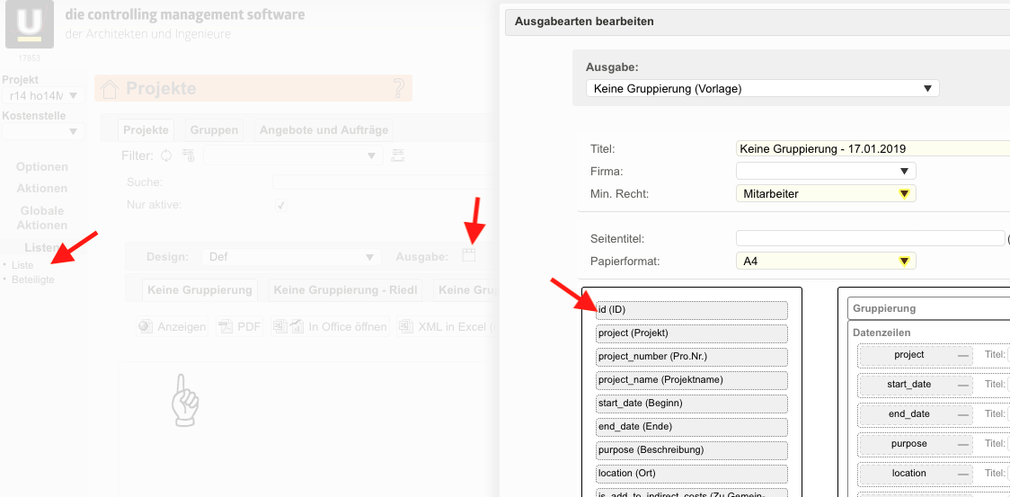Click the Seitentitel input field
The width and height of the screenshot is (1010, 497).
coord(869,238)
